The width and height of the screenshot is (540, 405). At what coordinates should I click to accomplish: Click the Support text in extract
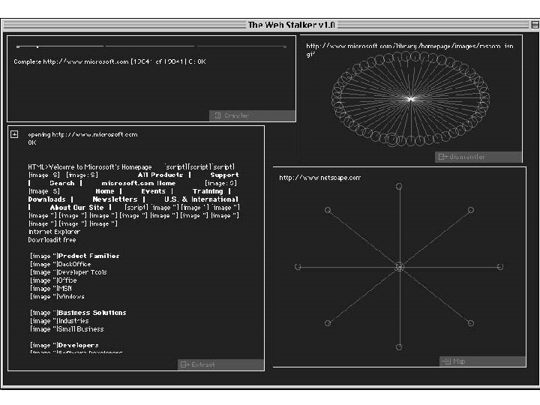click(x=224, y=175)
